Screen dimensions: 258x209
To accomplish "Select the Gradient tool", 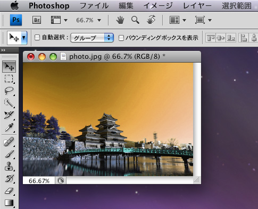I will [9, 203].
